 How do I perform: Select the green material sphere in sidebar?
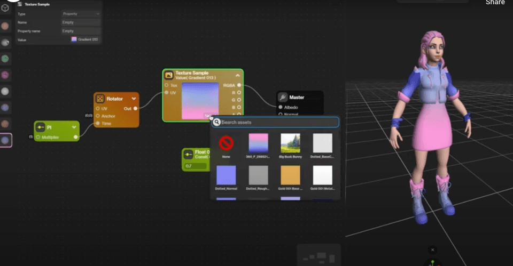pyautogui.click(x=5, y=59)
